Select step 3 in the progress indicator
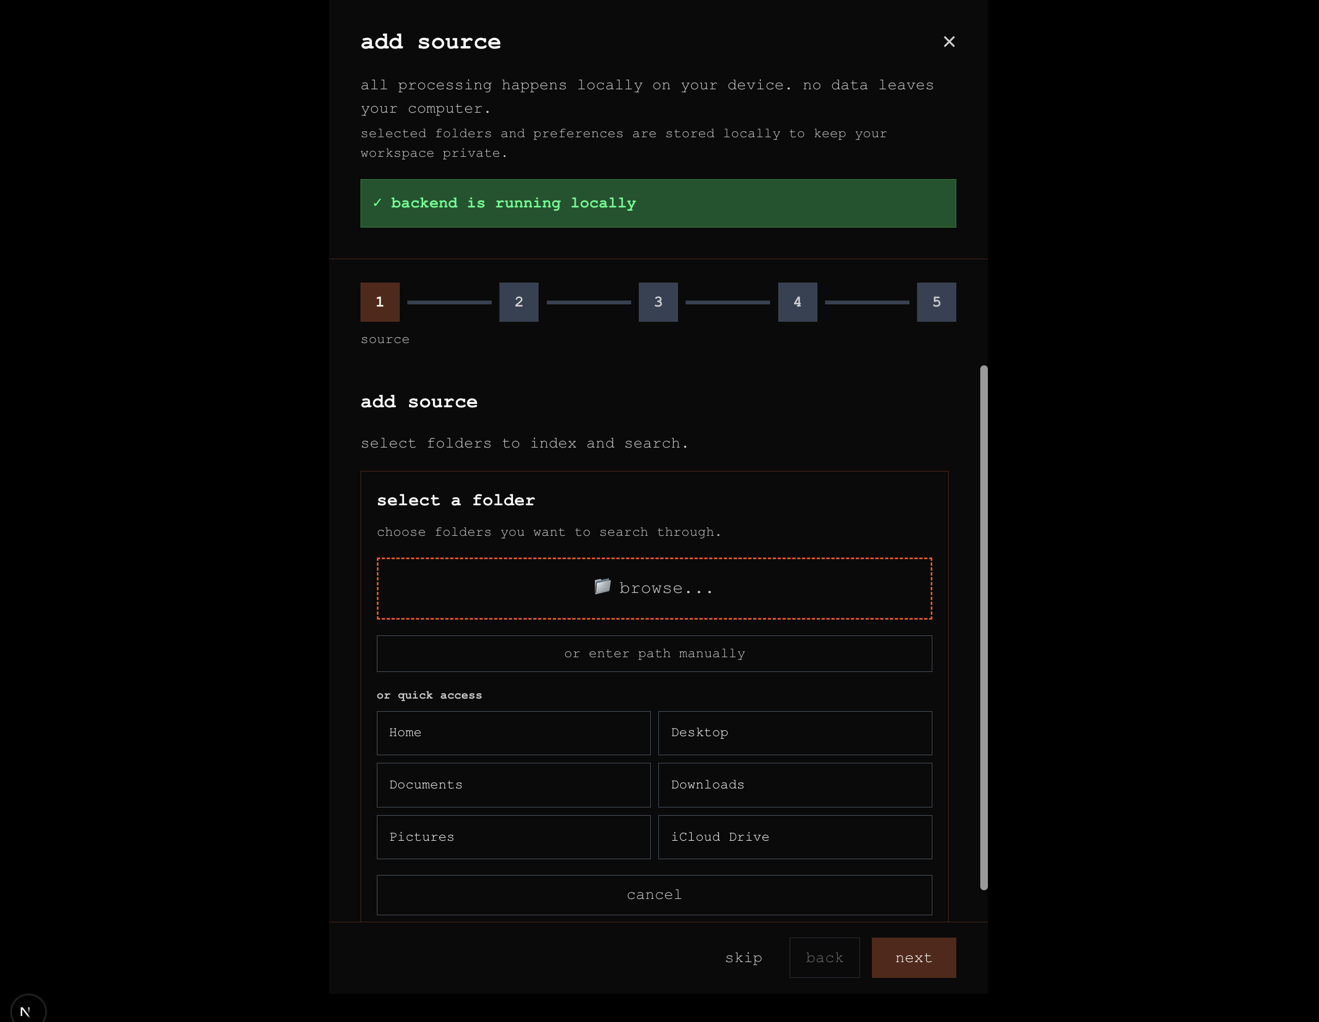Screen dimensions: 1319x1022 click(658, 302)
